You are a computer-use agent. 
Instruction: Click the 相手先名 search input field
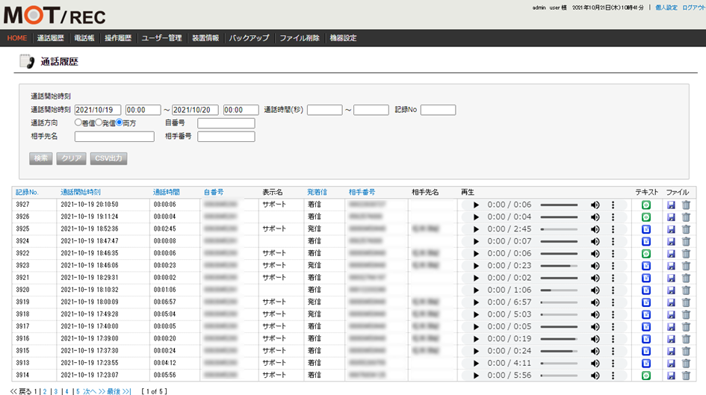pyautogui.click(x=114, y=137)
